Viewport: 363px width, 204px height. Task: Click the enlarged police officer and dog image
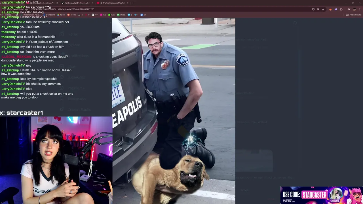[174, 111]
